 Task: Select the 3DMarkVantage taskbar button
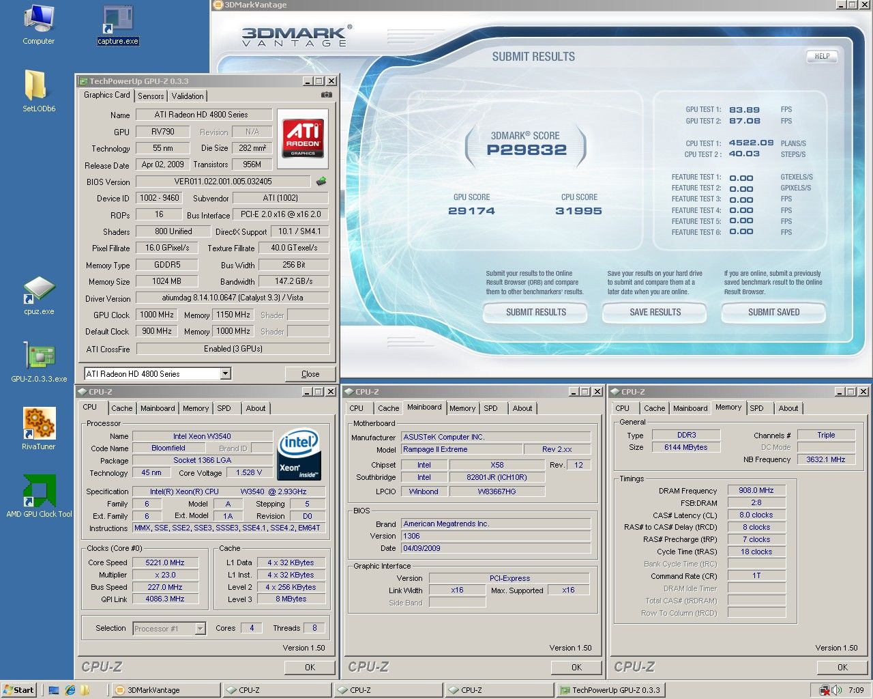(165, 690)
